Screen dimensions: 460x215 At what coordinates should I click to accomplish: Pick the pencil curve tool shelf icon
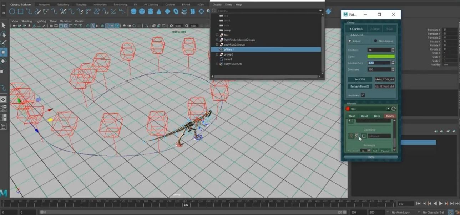[37, 11]
